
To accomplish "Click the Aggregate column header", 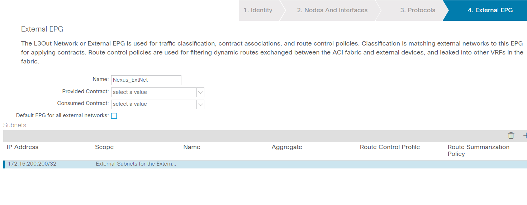I will pyautogui.click(x=287, y=147).
